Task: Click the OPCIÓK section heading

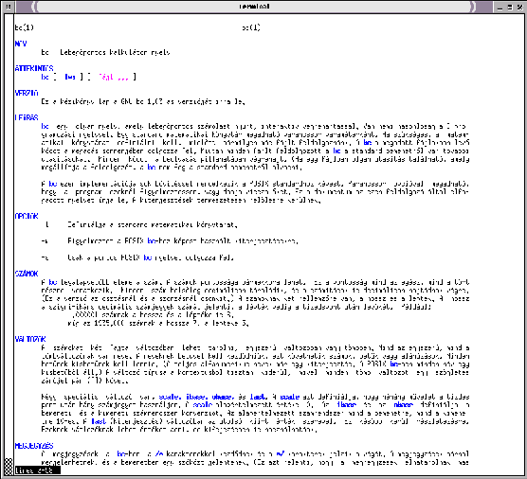Action: click(27, 216)
